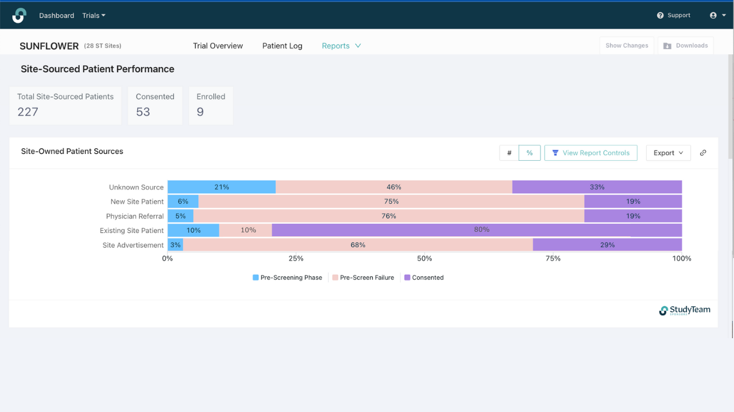Click the Show Changes button

(x=627, y=46)
